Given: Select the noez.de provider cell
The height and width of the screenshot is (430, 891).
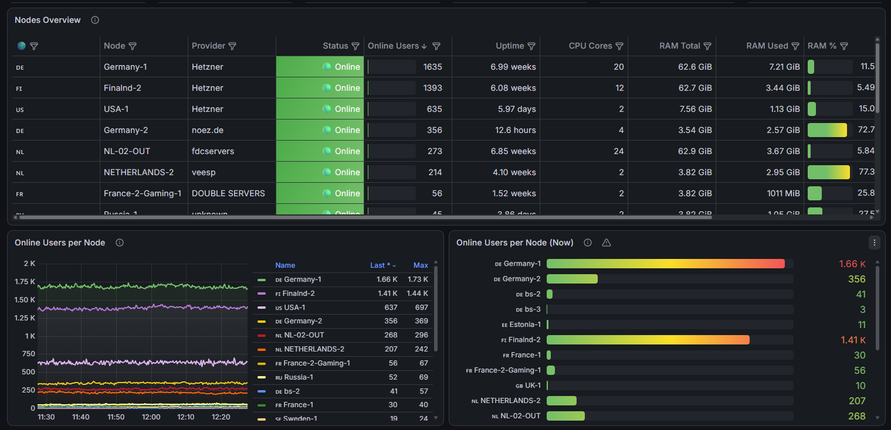Looking at the screenshot, I should (232, 130).
